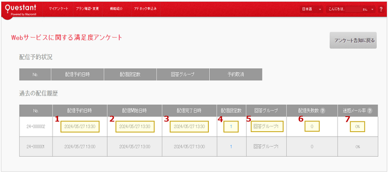Select row number 24-000001
The image size is (389, 173).
tap(35, 147)
